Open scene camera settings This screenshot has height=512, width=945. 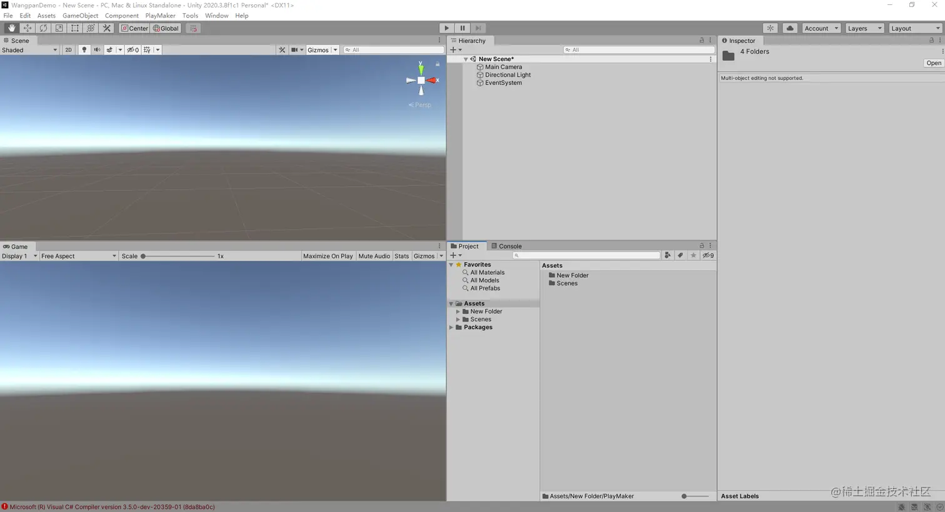click(x=294, y=50)
